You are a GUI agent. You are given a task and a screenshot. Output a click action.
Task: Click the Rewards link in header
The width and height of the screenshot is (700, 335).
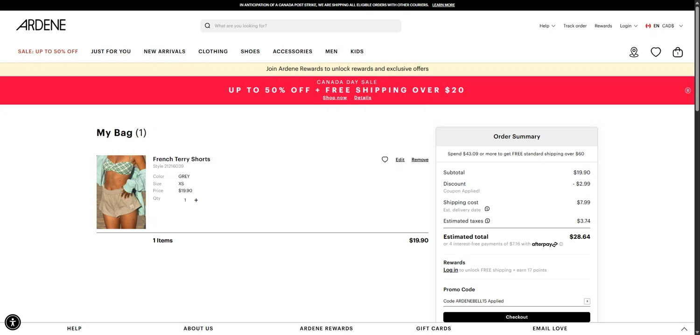pyautogui.click(x=603, y=26)
